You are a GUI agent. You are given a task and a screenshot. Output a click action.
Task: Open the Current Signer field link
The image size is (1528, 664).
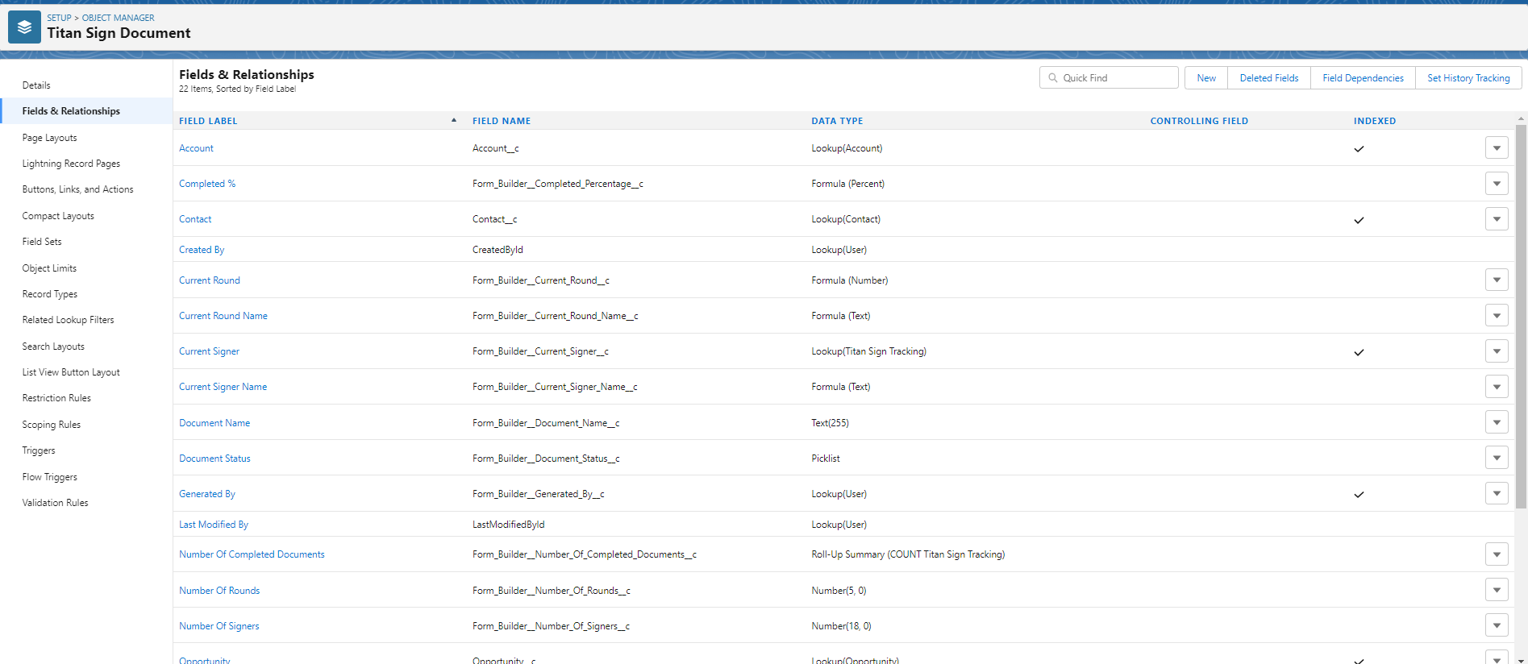click(x=210, y=351)
